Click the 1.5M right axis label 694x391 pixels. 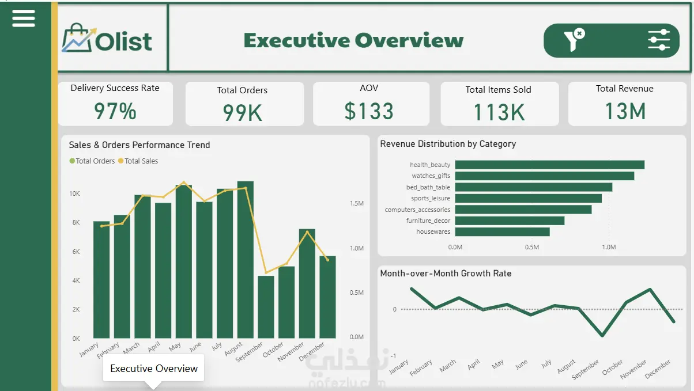tap(356, 204)
